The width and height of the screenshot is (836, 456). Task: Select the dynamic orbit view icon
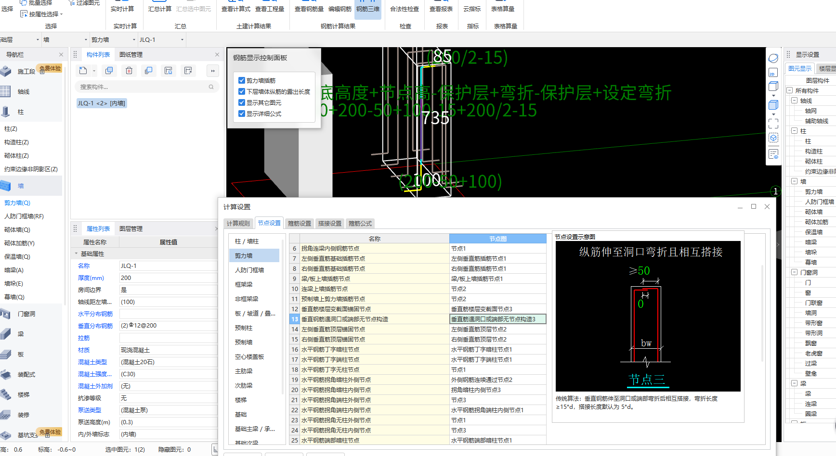coord(773,59)
